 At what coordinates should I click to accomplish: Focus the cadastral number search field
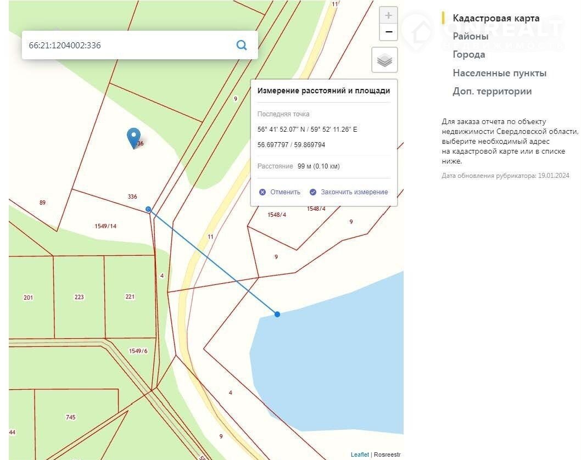click(126, 45)
